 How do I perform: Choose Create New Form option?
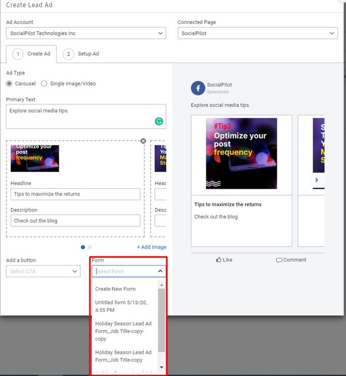point(115,289)
